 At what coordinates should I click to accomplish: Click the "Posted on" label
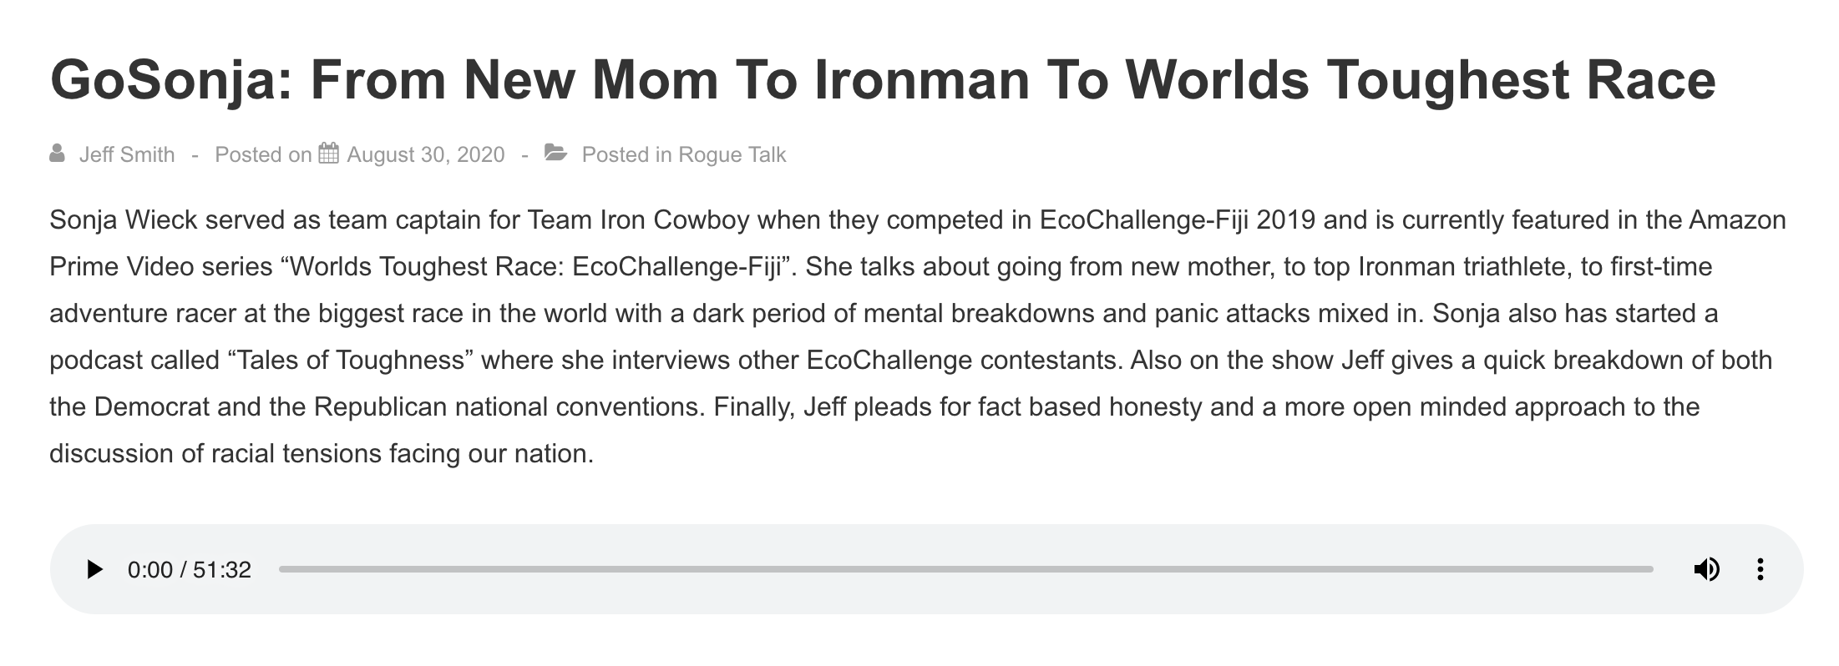(x=263, y=155)
